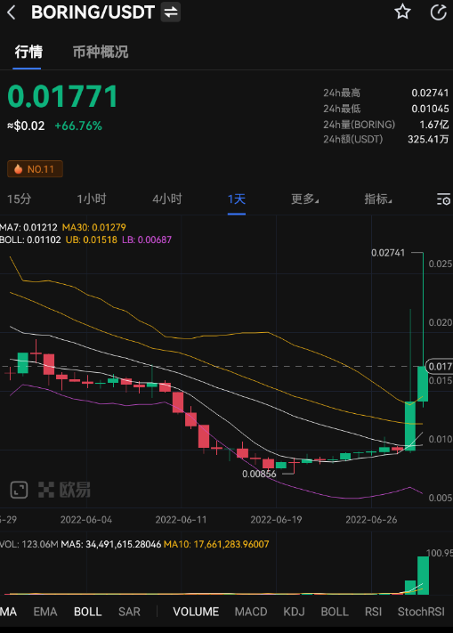Select the 1小时 timeframe

tap(92, 199)
